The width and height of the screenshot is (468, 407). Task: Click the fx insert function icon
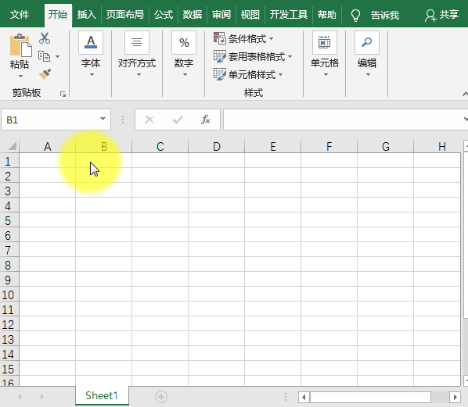[206, 120]
